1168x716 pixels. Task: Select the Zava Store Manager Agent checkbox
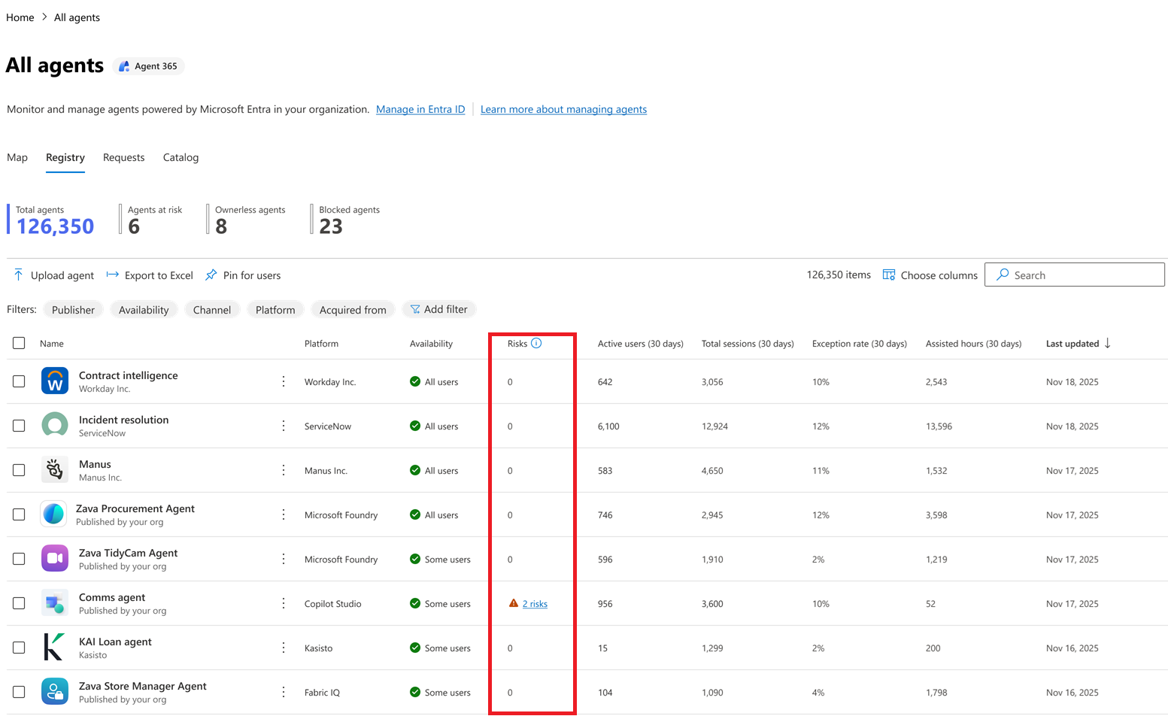[x=19, y=692]
